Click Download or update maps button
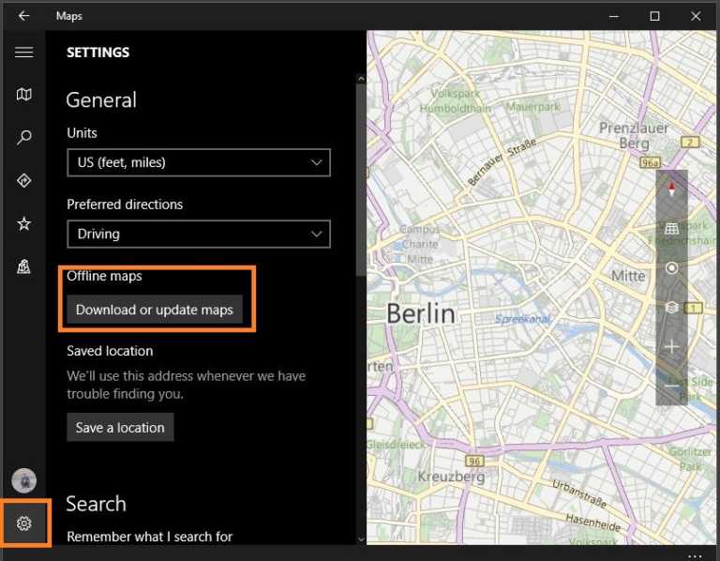The image size is (720, 561). tap(155, 310)
